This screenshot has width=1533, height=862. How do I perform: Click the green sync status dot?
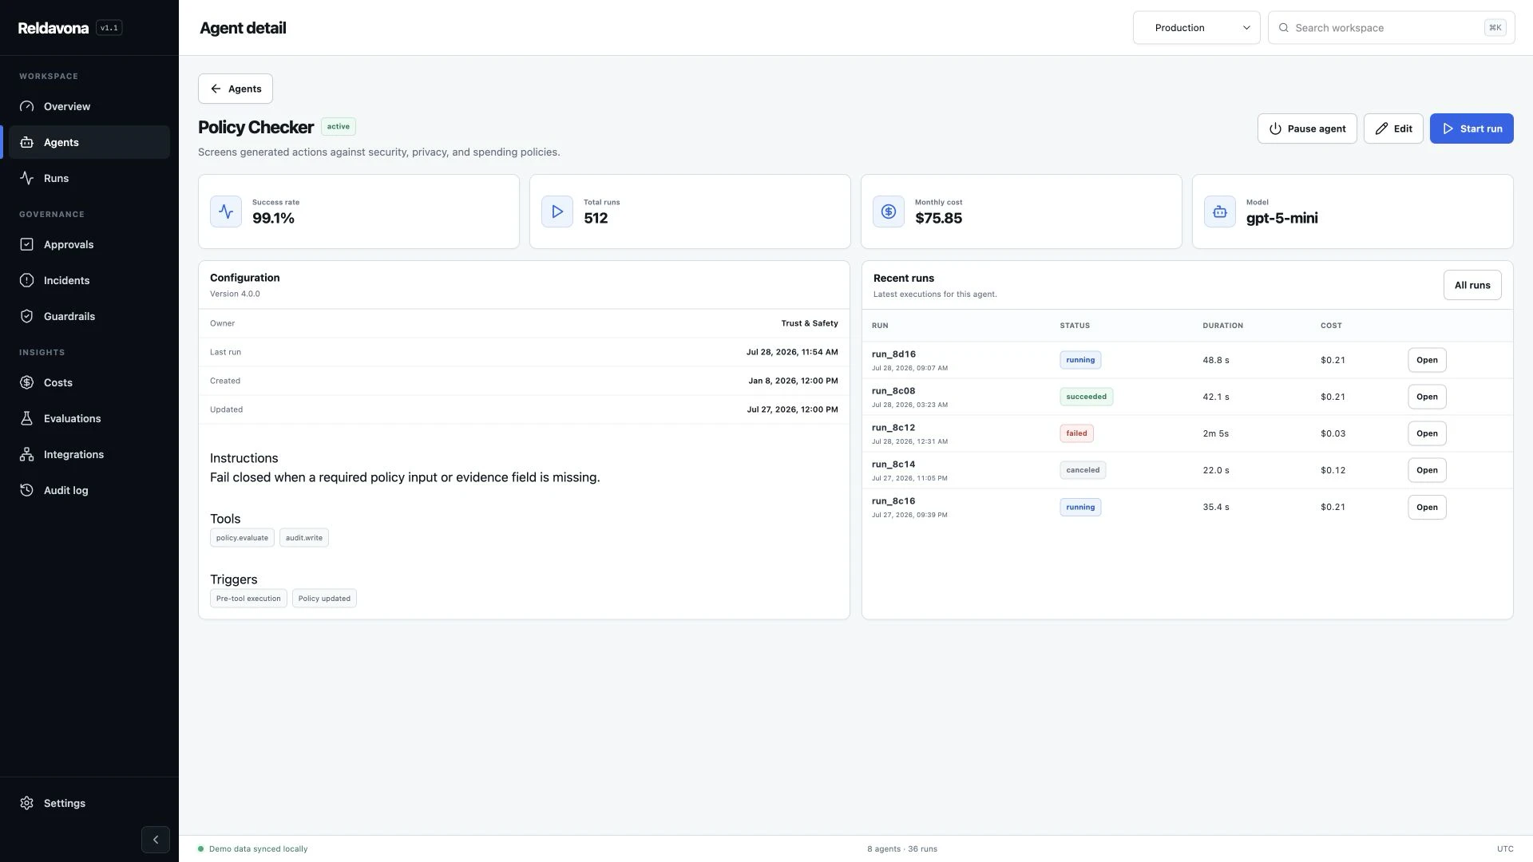201,849
